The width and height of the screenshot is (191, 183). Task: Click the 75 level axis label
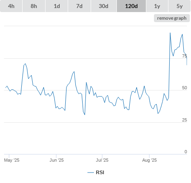(185, 56)
